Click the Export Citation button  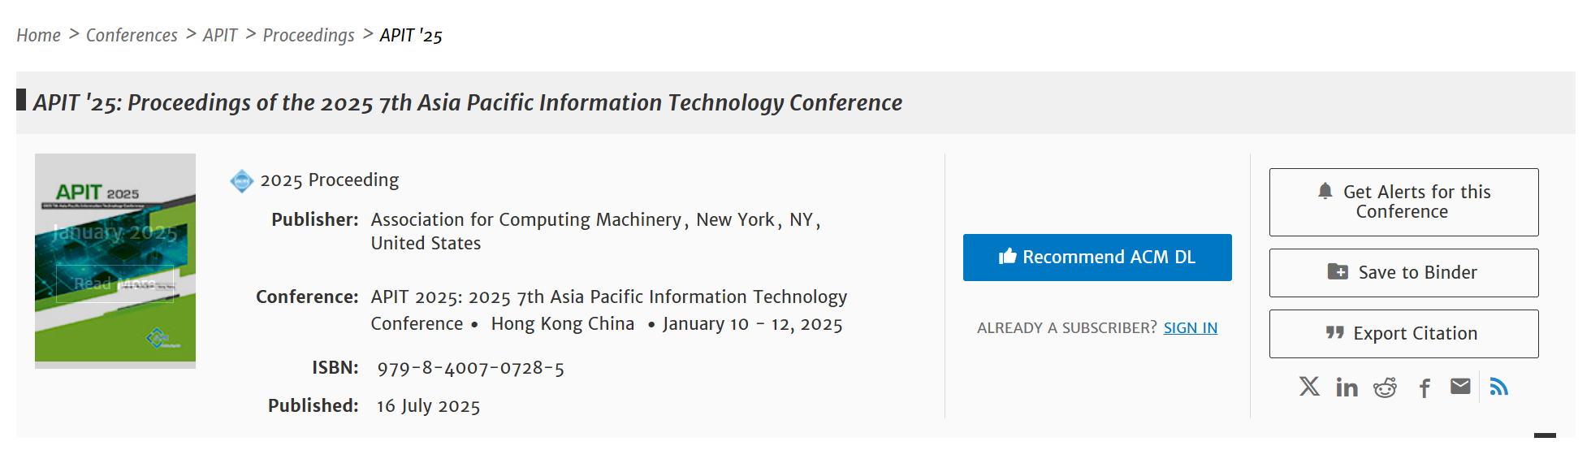coord(1404,334)
